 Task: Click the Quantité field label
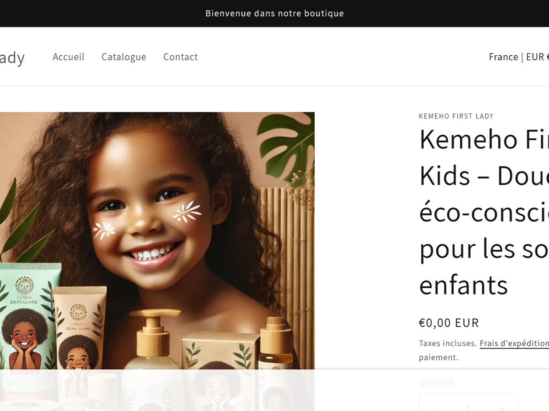[x=436, y=382]
